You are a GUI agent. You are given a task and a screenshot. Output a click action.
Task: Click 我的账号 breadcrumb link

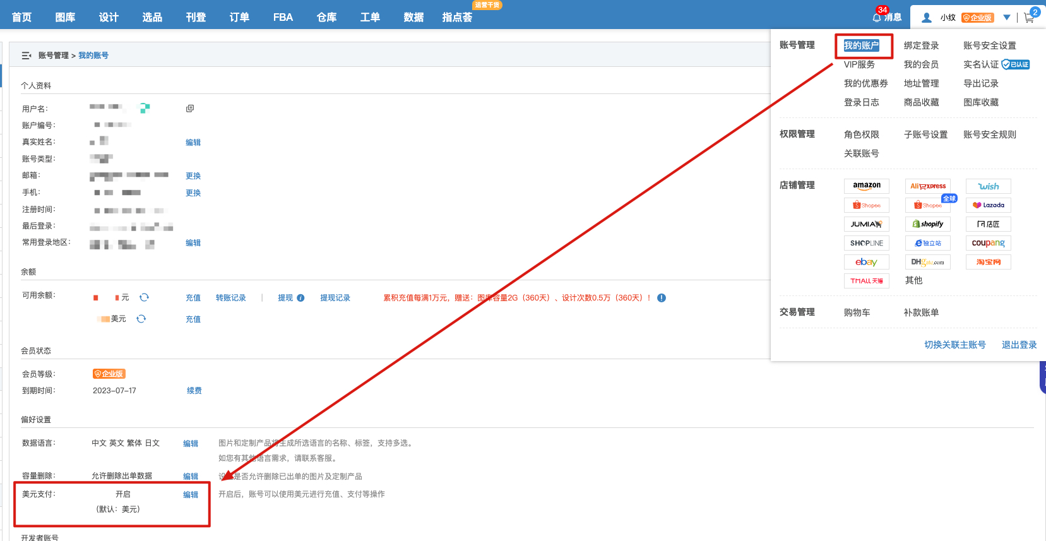click(93, 56)
